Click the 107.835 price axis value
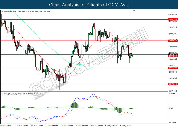This screenshot has width=178, height=127. pyautogui.click(x=173, y=78)
